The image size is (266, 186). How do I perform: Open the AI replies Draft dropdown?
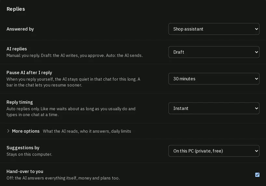[x=214, y=52]
